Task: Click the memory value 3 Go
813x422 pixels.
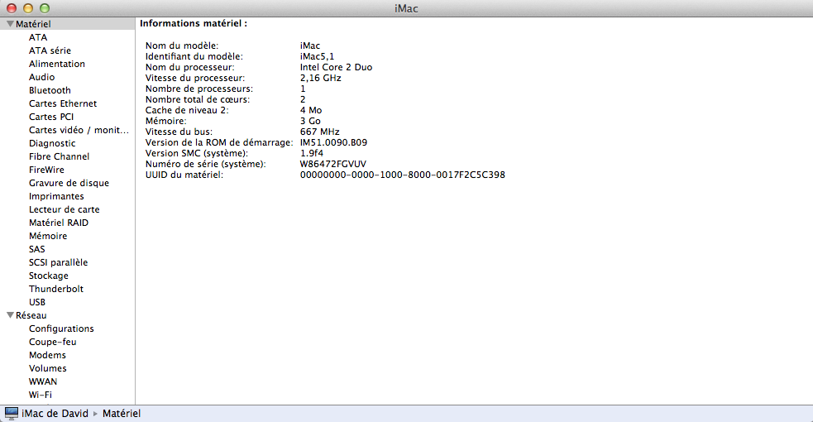Action: tap(310, 122)
